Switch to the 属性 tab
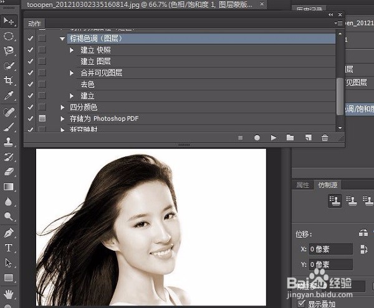 tap(303, 185)
